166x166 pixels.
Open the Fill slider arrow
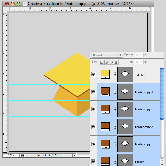[145, 62]
